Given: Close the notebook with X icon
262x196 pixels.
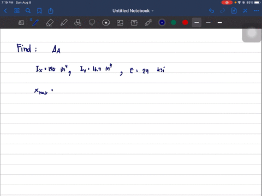Looking at the screenshot, I should point(245,11).
